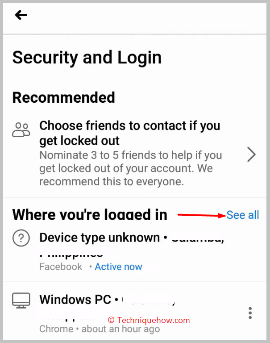Click Chrome about an hour ago text
The width and height of the screenshot is (270, 343).
tap(100, 329)
